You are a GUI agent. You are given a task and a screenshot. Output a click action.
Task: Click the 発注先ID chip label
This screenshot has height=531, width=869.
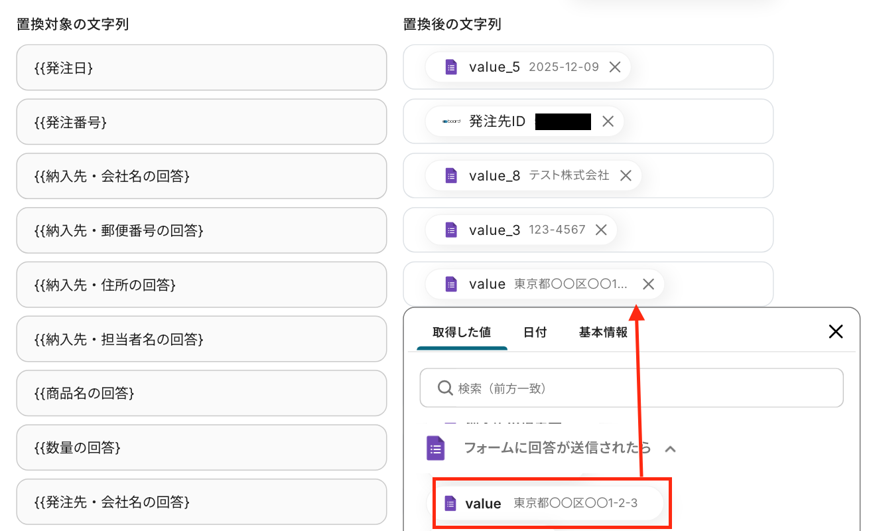pyautogui.click(x=497, y=121)
